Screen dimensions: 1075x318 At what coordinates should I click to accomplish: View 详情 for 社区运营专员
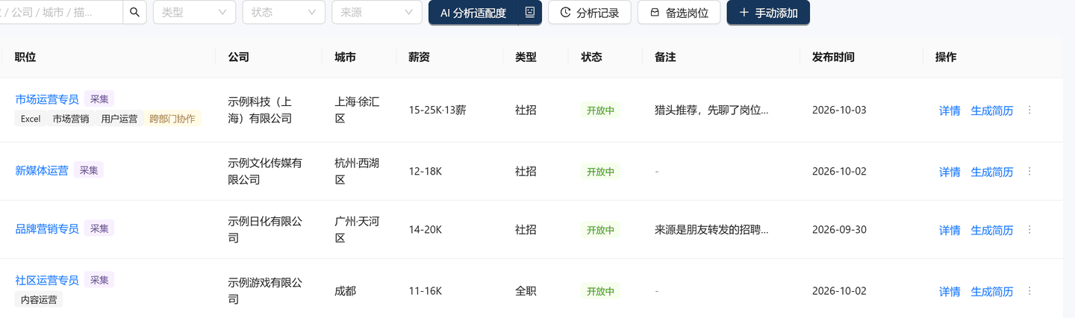(x=950, y=291)
